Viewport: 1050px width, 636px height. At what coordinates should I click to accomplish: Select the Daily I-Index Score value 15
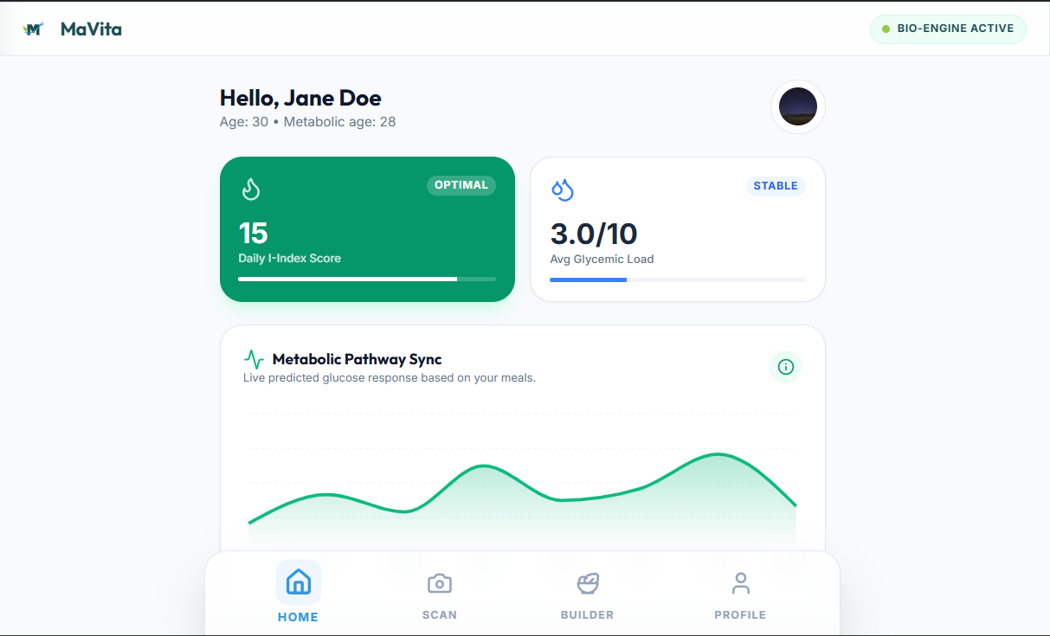(x=253, y=233)
